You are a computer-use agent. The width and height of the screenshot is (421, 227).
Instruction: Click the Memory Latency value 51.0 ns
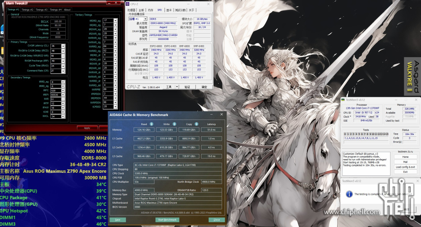tap(211, 130)
